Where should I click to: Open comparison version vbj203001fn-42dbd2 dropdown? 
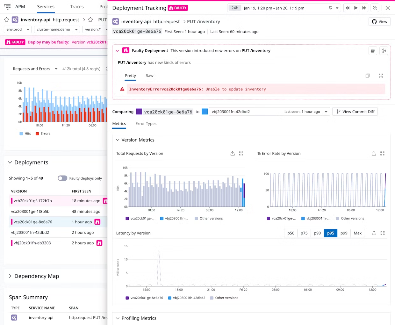click(x=269, y=112)
